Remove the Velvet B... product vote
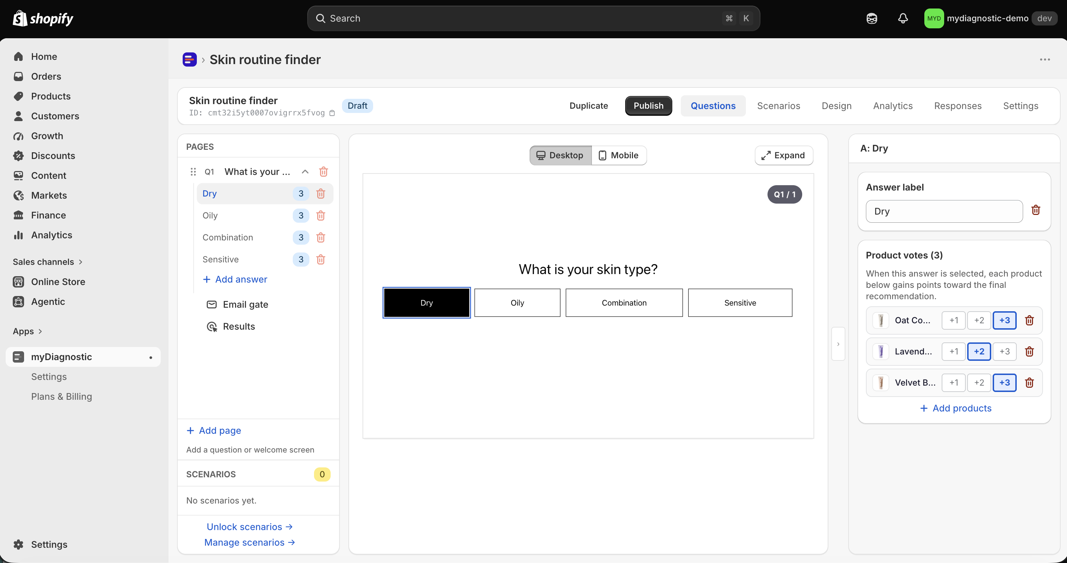1067x563 pixels. [1029, 382]
